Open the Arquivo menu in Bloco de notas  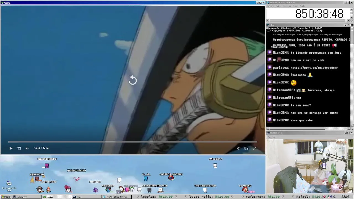click(270, 6)
